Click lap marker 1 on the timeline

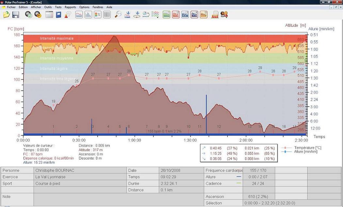coord(54,126)
